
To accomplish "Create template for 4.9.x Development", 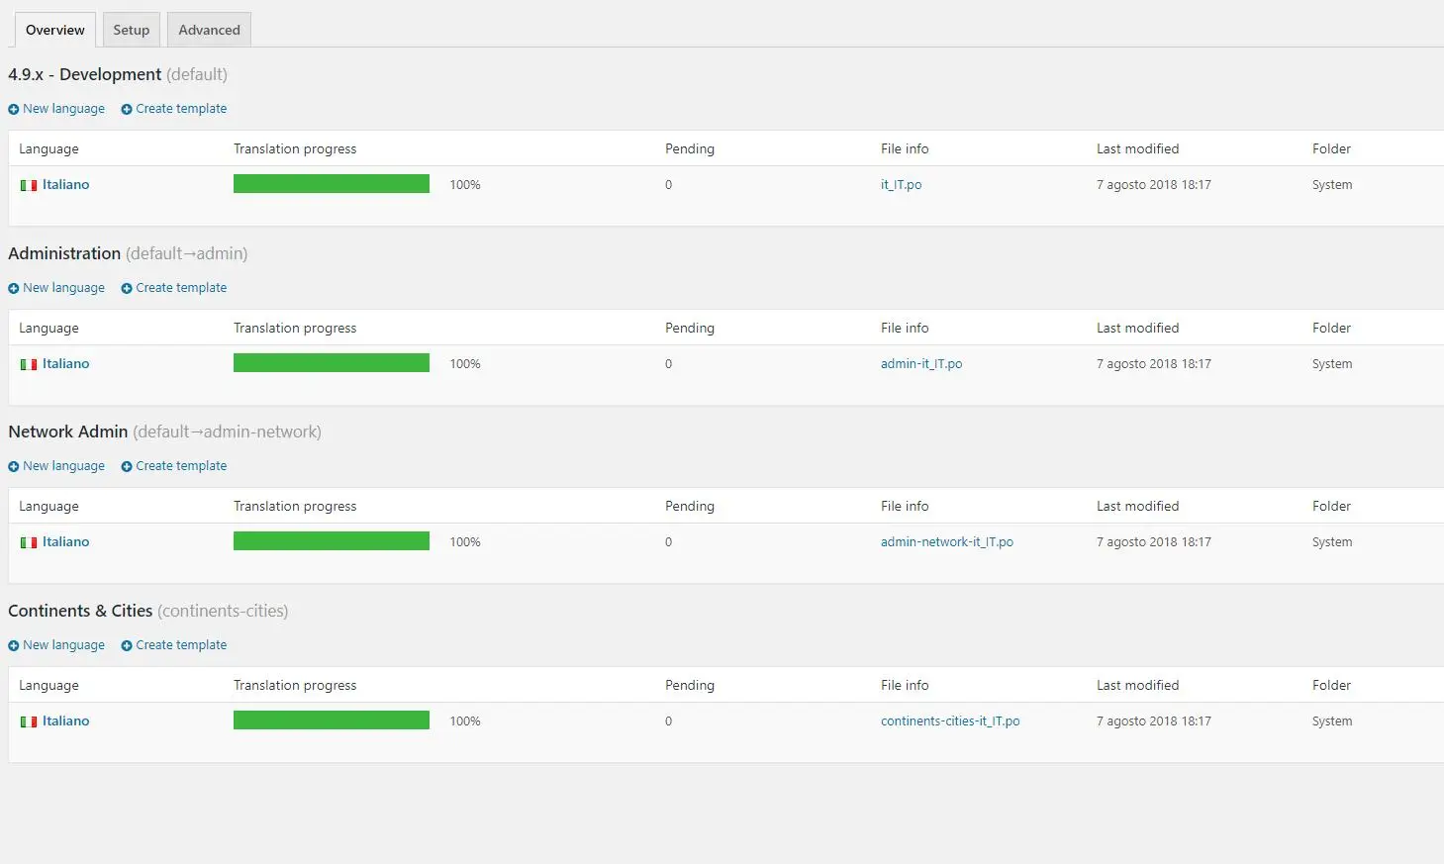I will (174, 109).
